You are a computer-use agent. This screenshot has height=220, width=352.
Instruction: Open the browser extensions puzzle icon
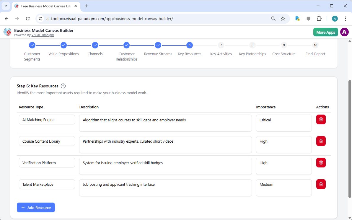[319, 18]
